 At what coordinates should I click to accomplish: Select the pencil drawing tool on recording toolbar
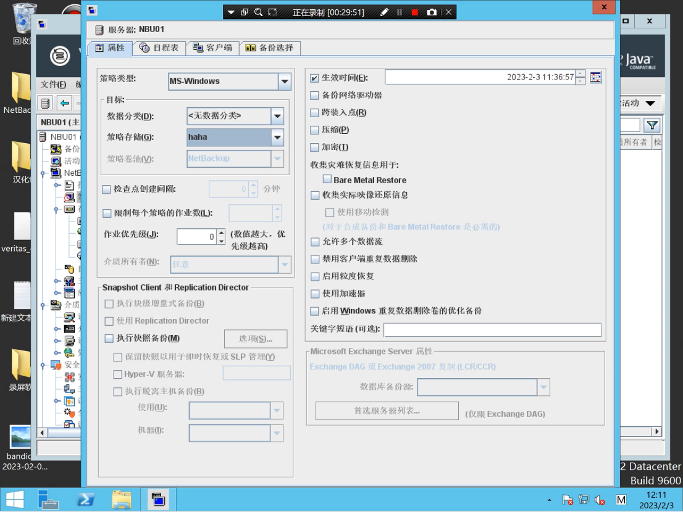click(x=385, y=12)
